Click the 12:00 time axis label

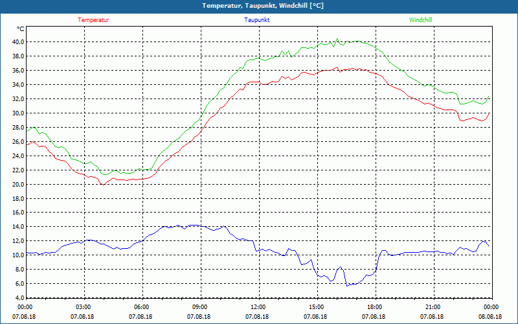click(x=258, y=307)
